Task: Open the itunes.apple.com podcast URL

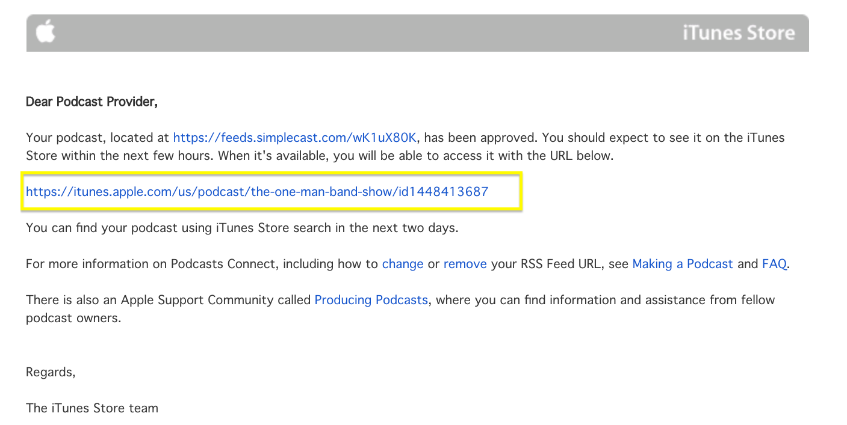Action: pos(257,192)
